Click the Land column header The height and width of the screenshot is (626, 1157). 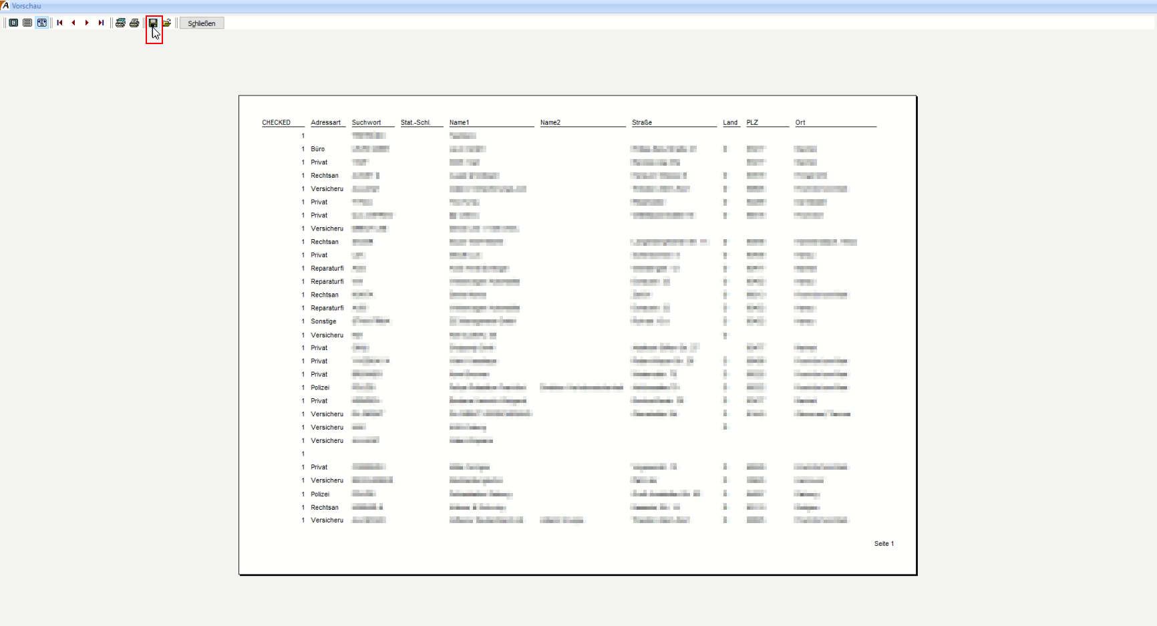tap(730, 122)
